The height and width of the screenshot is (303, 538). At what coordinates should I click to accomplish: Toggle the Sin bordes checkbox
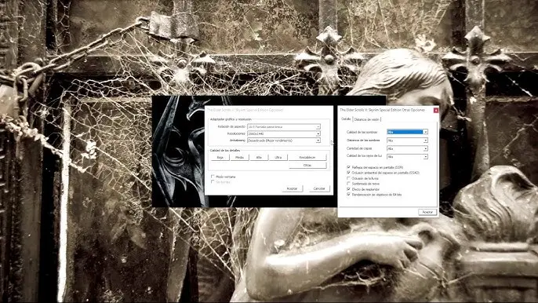pyautogui.click(x=213, y=182)
